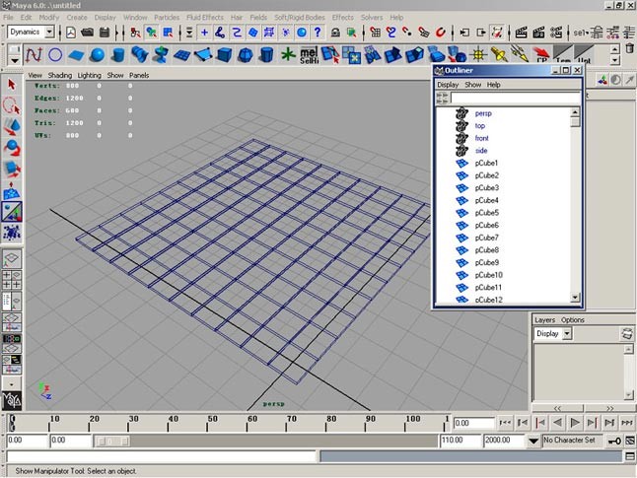Open the Fluid Effects menu
The height and width of the screenshot is (478, 637).
click(205, 18)
